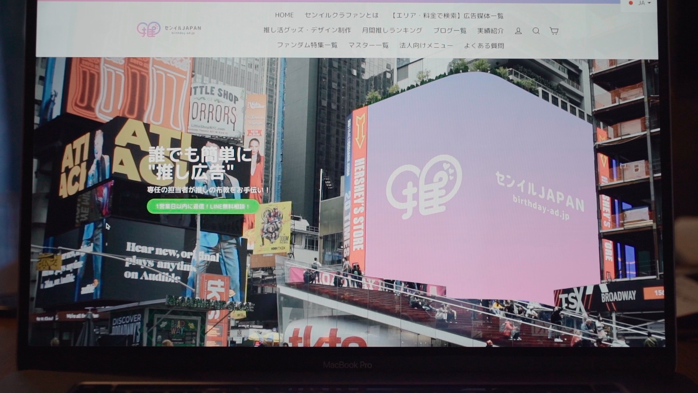Open the account login icon
698x393 pixels.
(518, 31)
